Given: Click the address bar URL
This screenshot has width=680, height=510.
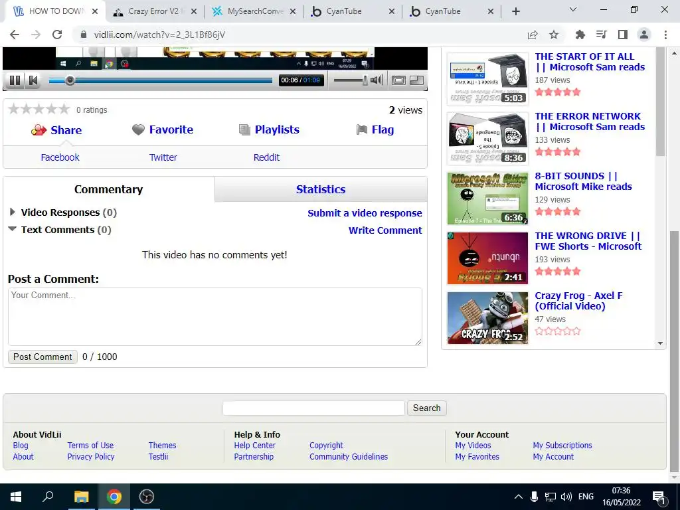Looking at the screenshot, I should coord(159,35).
